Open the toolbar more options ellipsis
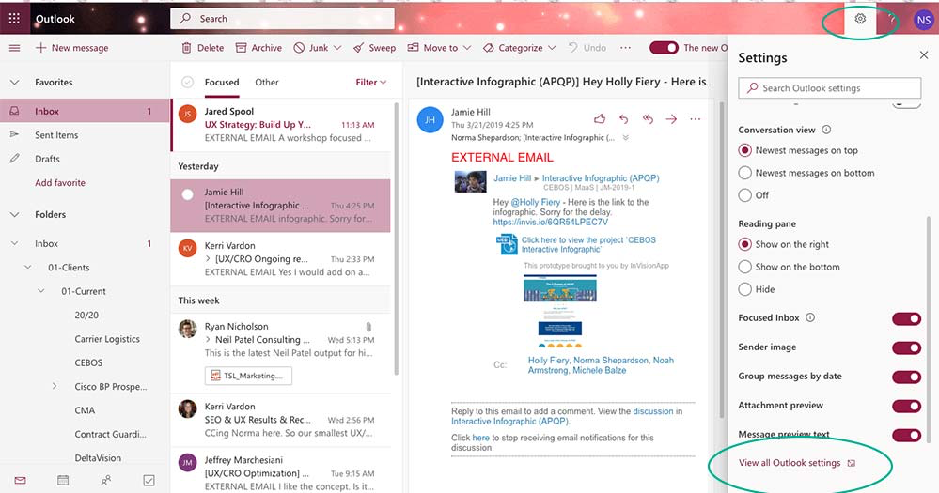This screenshot has width=939, height=493. (x=625, y=48)
